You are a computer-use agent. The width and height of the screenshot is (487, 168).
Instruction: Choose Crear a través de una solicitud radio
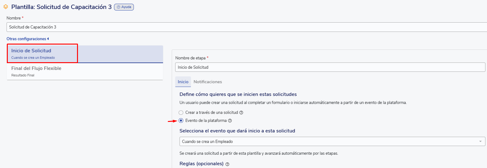[x=181, y=113]
